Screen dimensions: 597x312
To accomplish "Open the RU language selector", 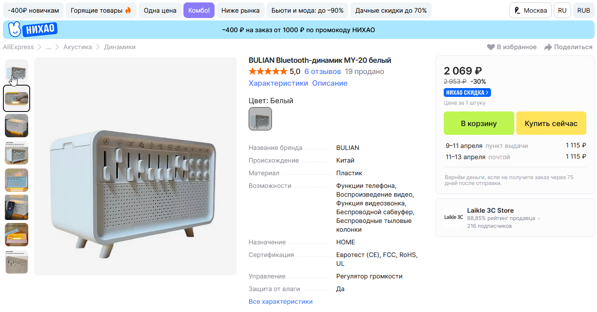I will (562, 10).
